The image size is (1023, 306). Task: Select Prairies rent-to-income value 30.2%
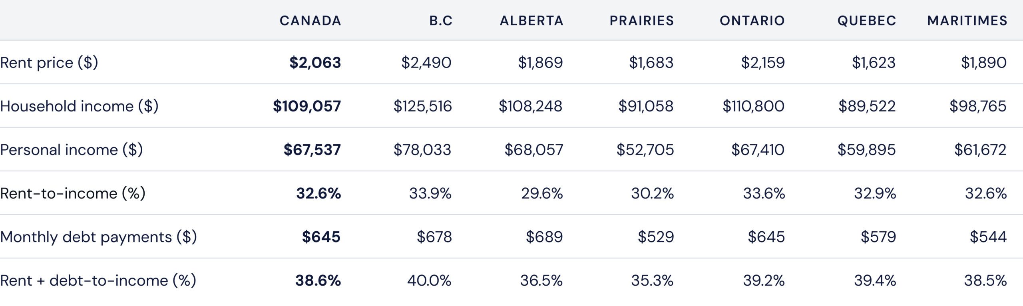652,193
